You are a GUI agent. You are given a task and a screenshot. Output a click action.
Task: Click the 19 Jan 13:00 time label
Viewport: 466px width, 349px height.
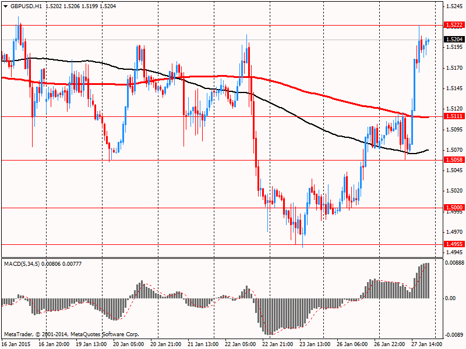pyautogui.click(x=91, y=344)
